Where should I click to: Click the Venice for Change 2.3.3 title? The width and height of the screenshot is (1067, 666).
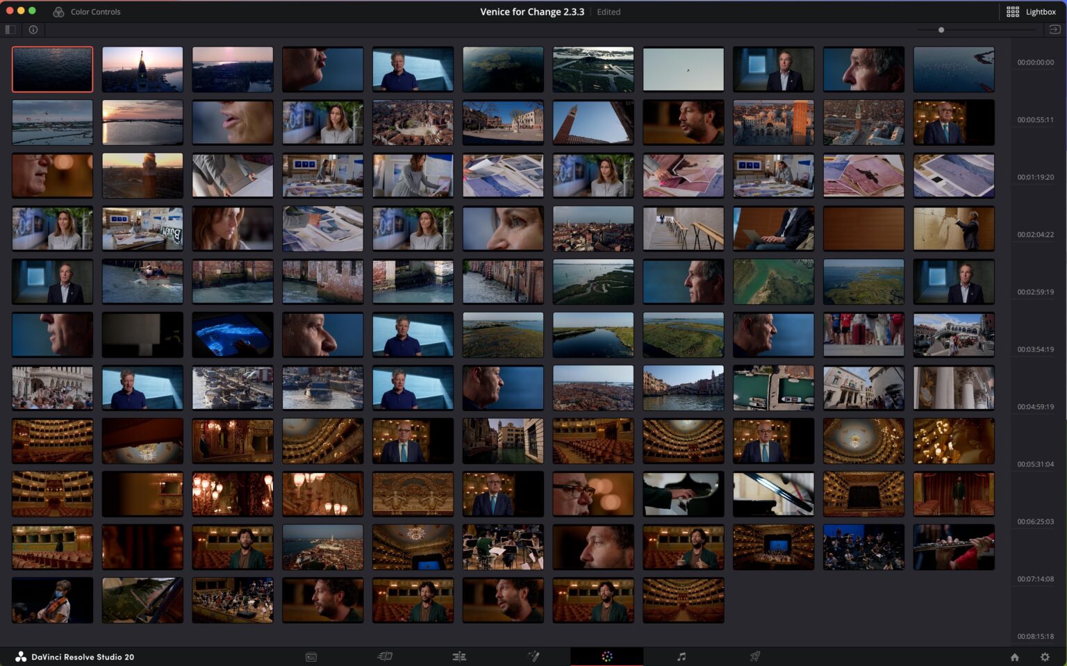[532, 12]
